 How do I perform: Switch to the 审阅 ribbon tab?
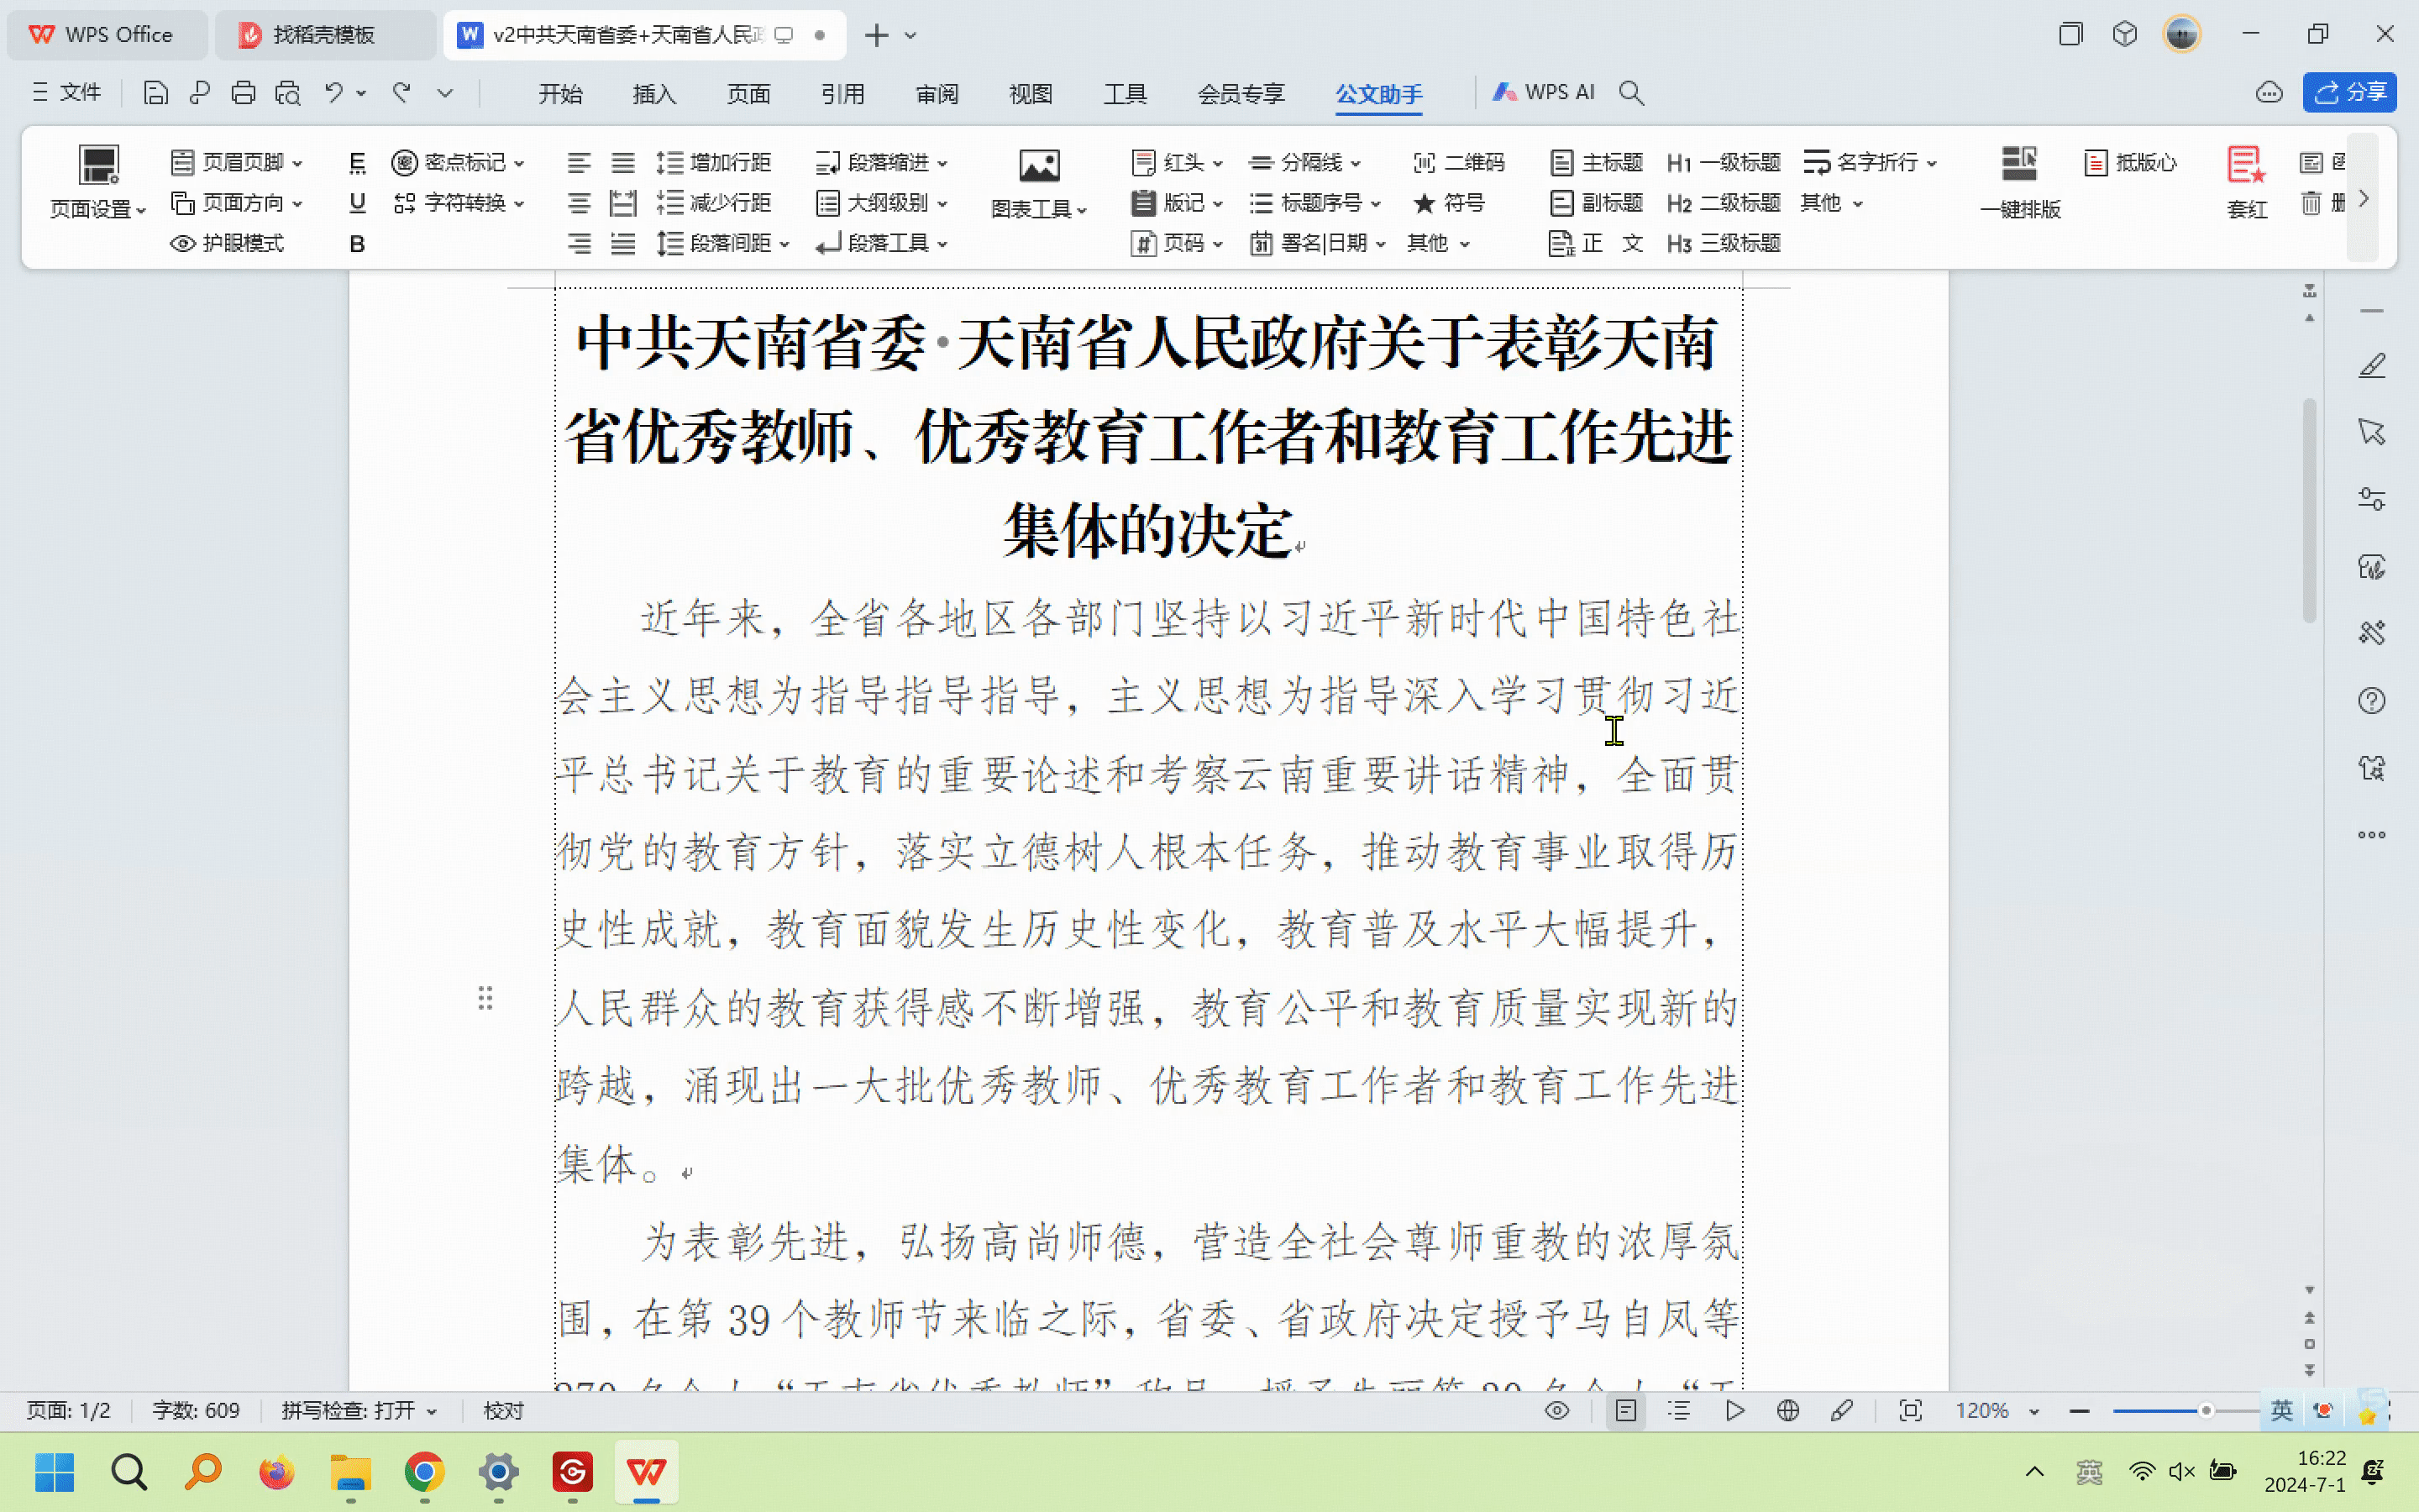pos(937,94)
